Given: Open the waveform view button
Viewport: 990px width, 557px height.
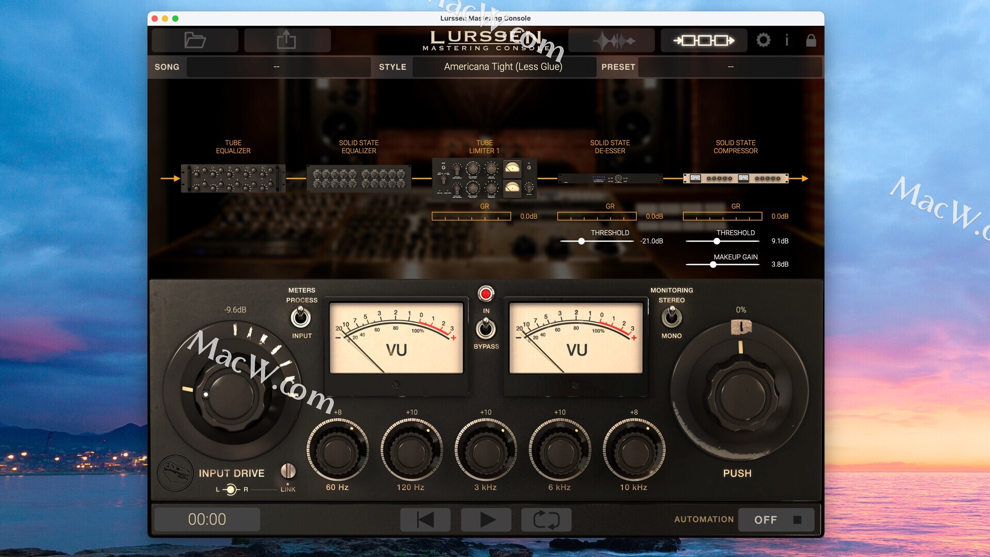Looking at the screenshot, I should coord(612,40).
